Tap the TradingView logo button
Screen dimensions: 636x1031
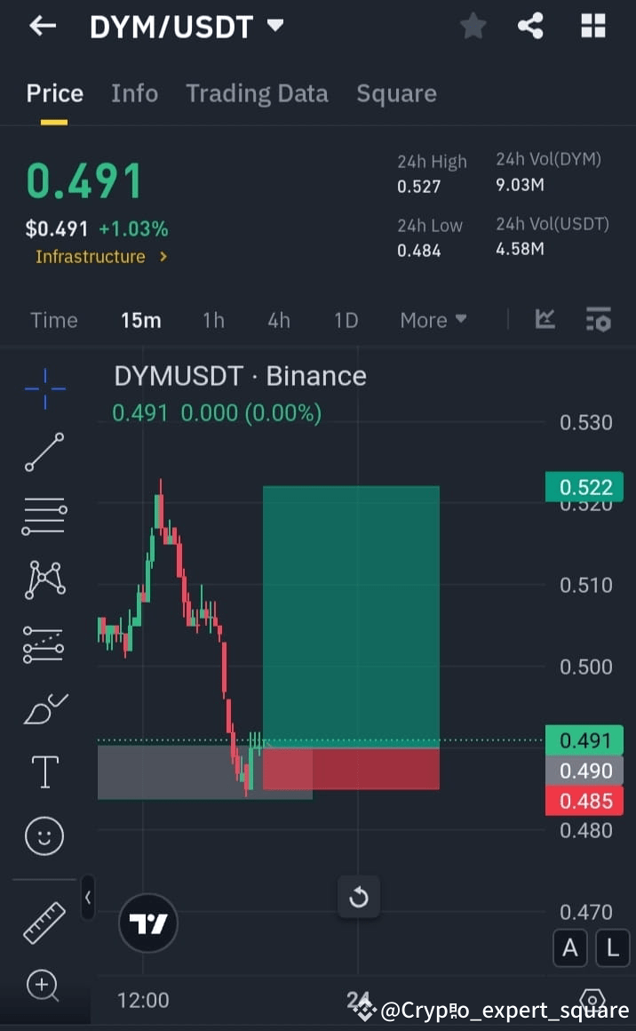147,923
